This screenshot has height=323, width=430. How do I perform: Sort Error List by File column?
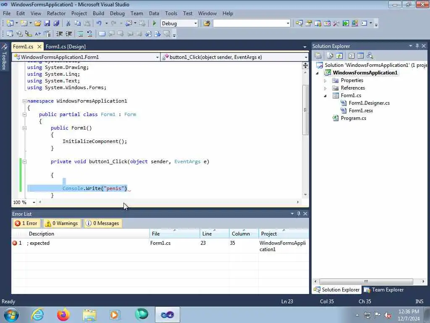tap(175, 234)
